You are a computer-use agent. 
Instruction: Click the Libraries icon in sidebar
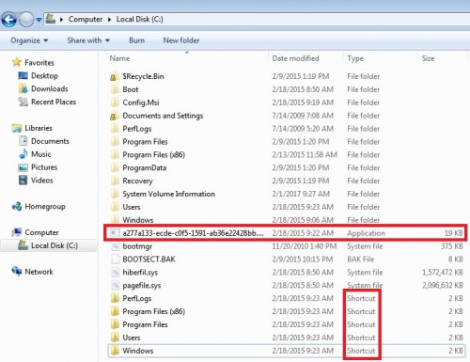pyautogui.click(x=17, y=128)
